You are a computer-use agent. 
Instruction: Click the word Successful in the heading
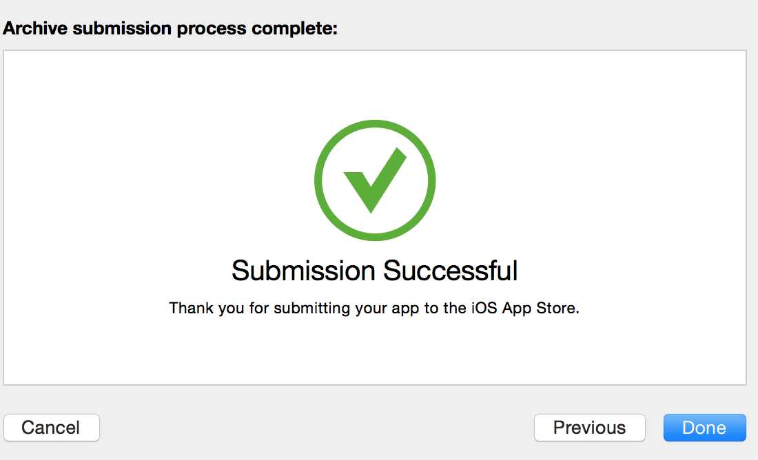tap(451, 270)
